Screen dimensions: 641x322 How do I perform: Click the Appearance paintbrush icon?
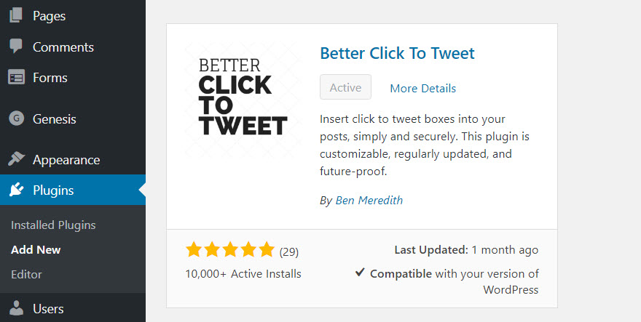(x=16, y=160)
